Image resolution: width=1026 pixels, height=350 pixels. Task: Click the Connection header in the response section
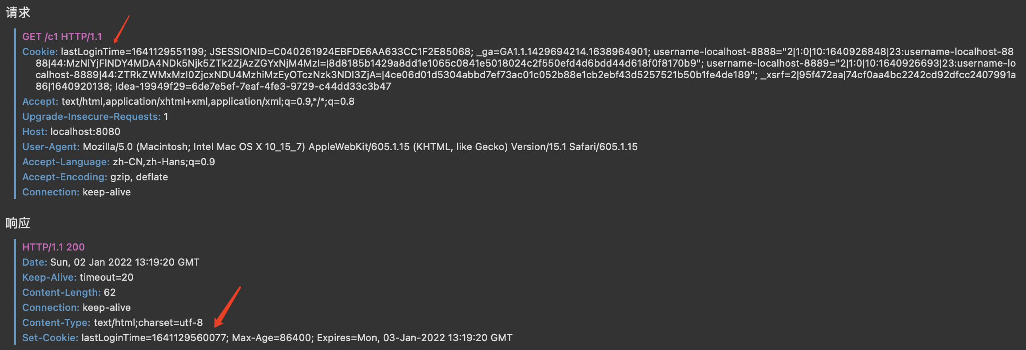[x=51, y=307]
